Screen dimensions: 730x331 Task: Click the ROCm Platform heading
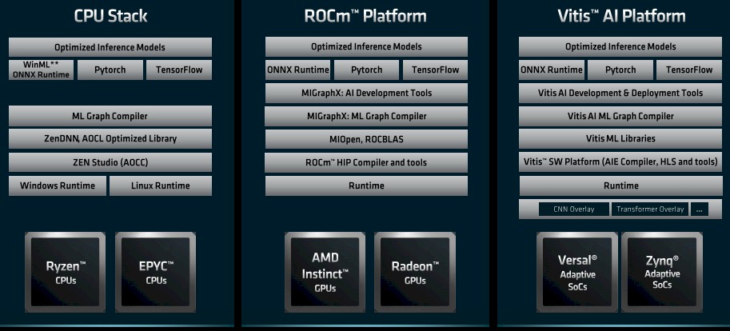pos(365,16)
